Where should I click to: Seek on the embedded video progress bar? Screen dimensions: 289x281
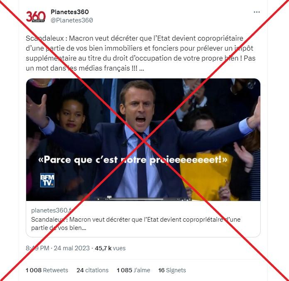(x=143, y=199)
